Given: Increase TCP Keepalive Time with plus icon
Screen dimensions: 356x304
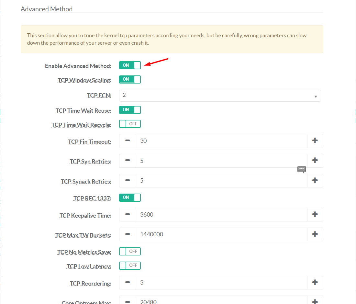Looking at the screenshot, I should pos(315,215).
